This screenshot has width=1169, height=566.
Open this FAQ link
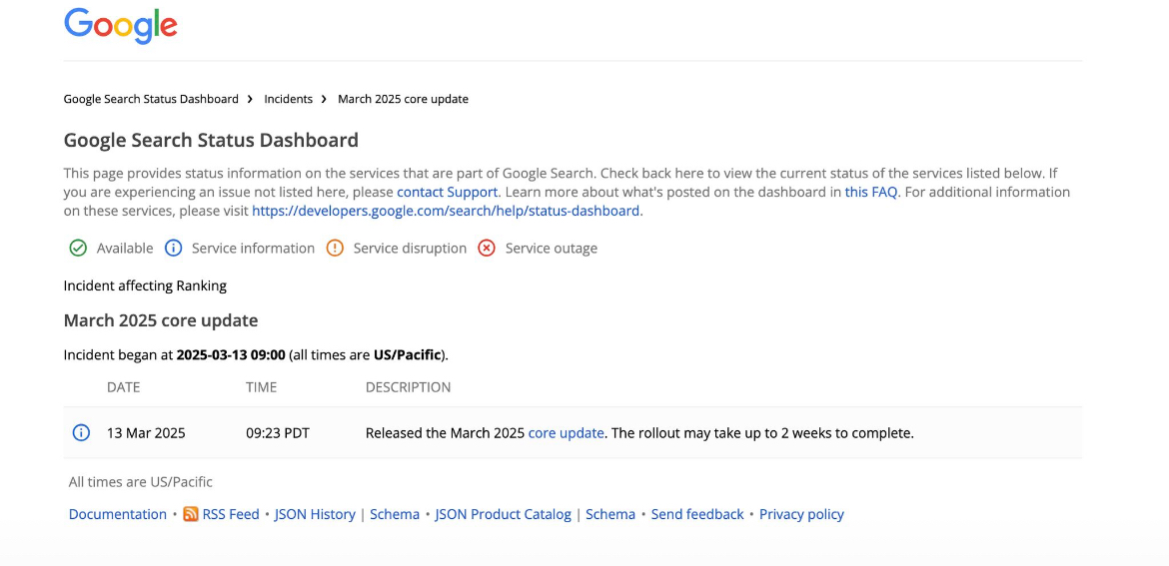(x=871, y=192)
